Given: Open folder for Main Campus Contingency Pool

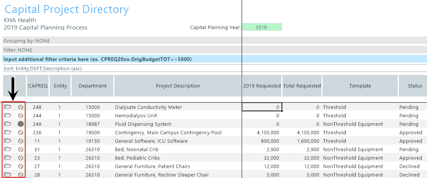Looking at the screenshot, I should pos(7,132).
